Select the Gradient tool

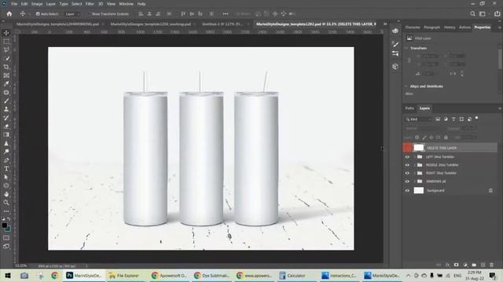tap(6, 135)
